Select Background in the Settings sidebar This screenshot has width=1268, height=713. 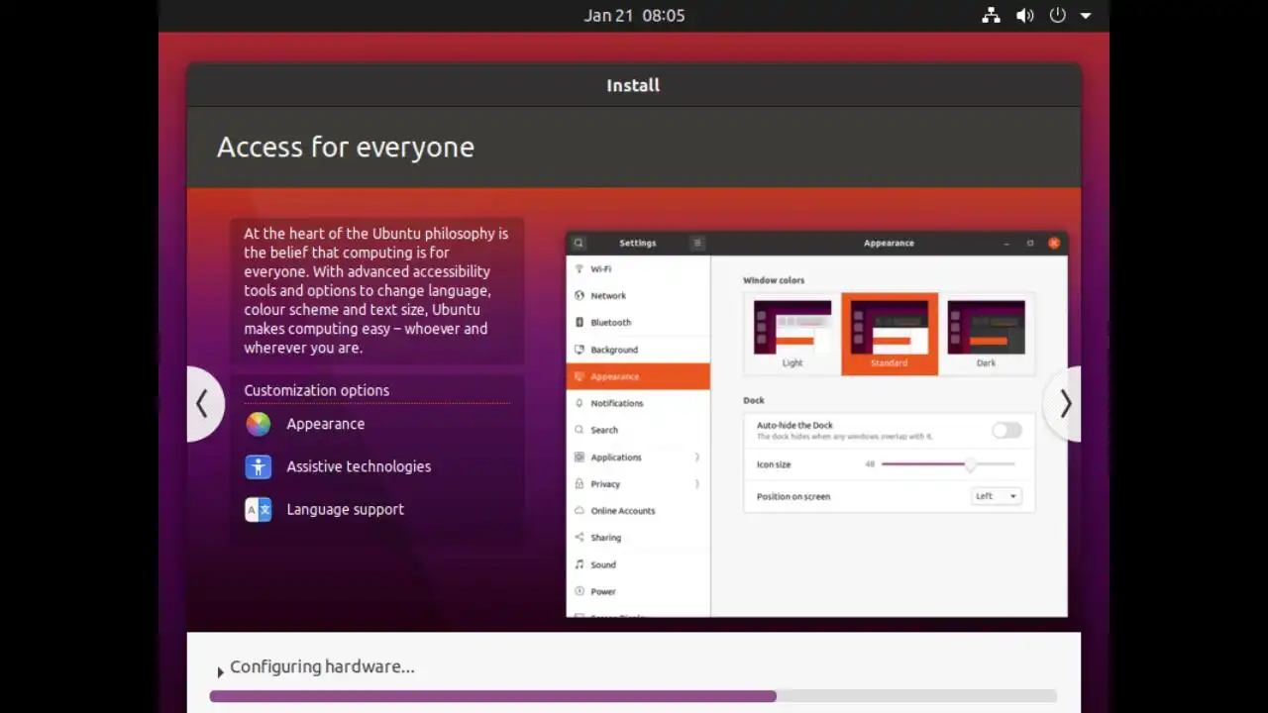(638, 350)
